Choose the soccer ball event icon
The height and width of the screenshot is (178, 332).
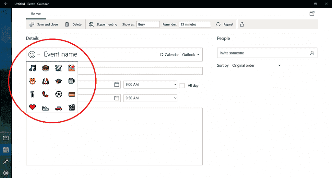click(x=59, y=94)
